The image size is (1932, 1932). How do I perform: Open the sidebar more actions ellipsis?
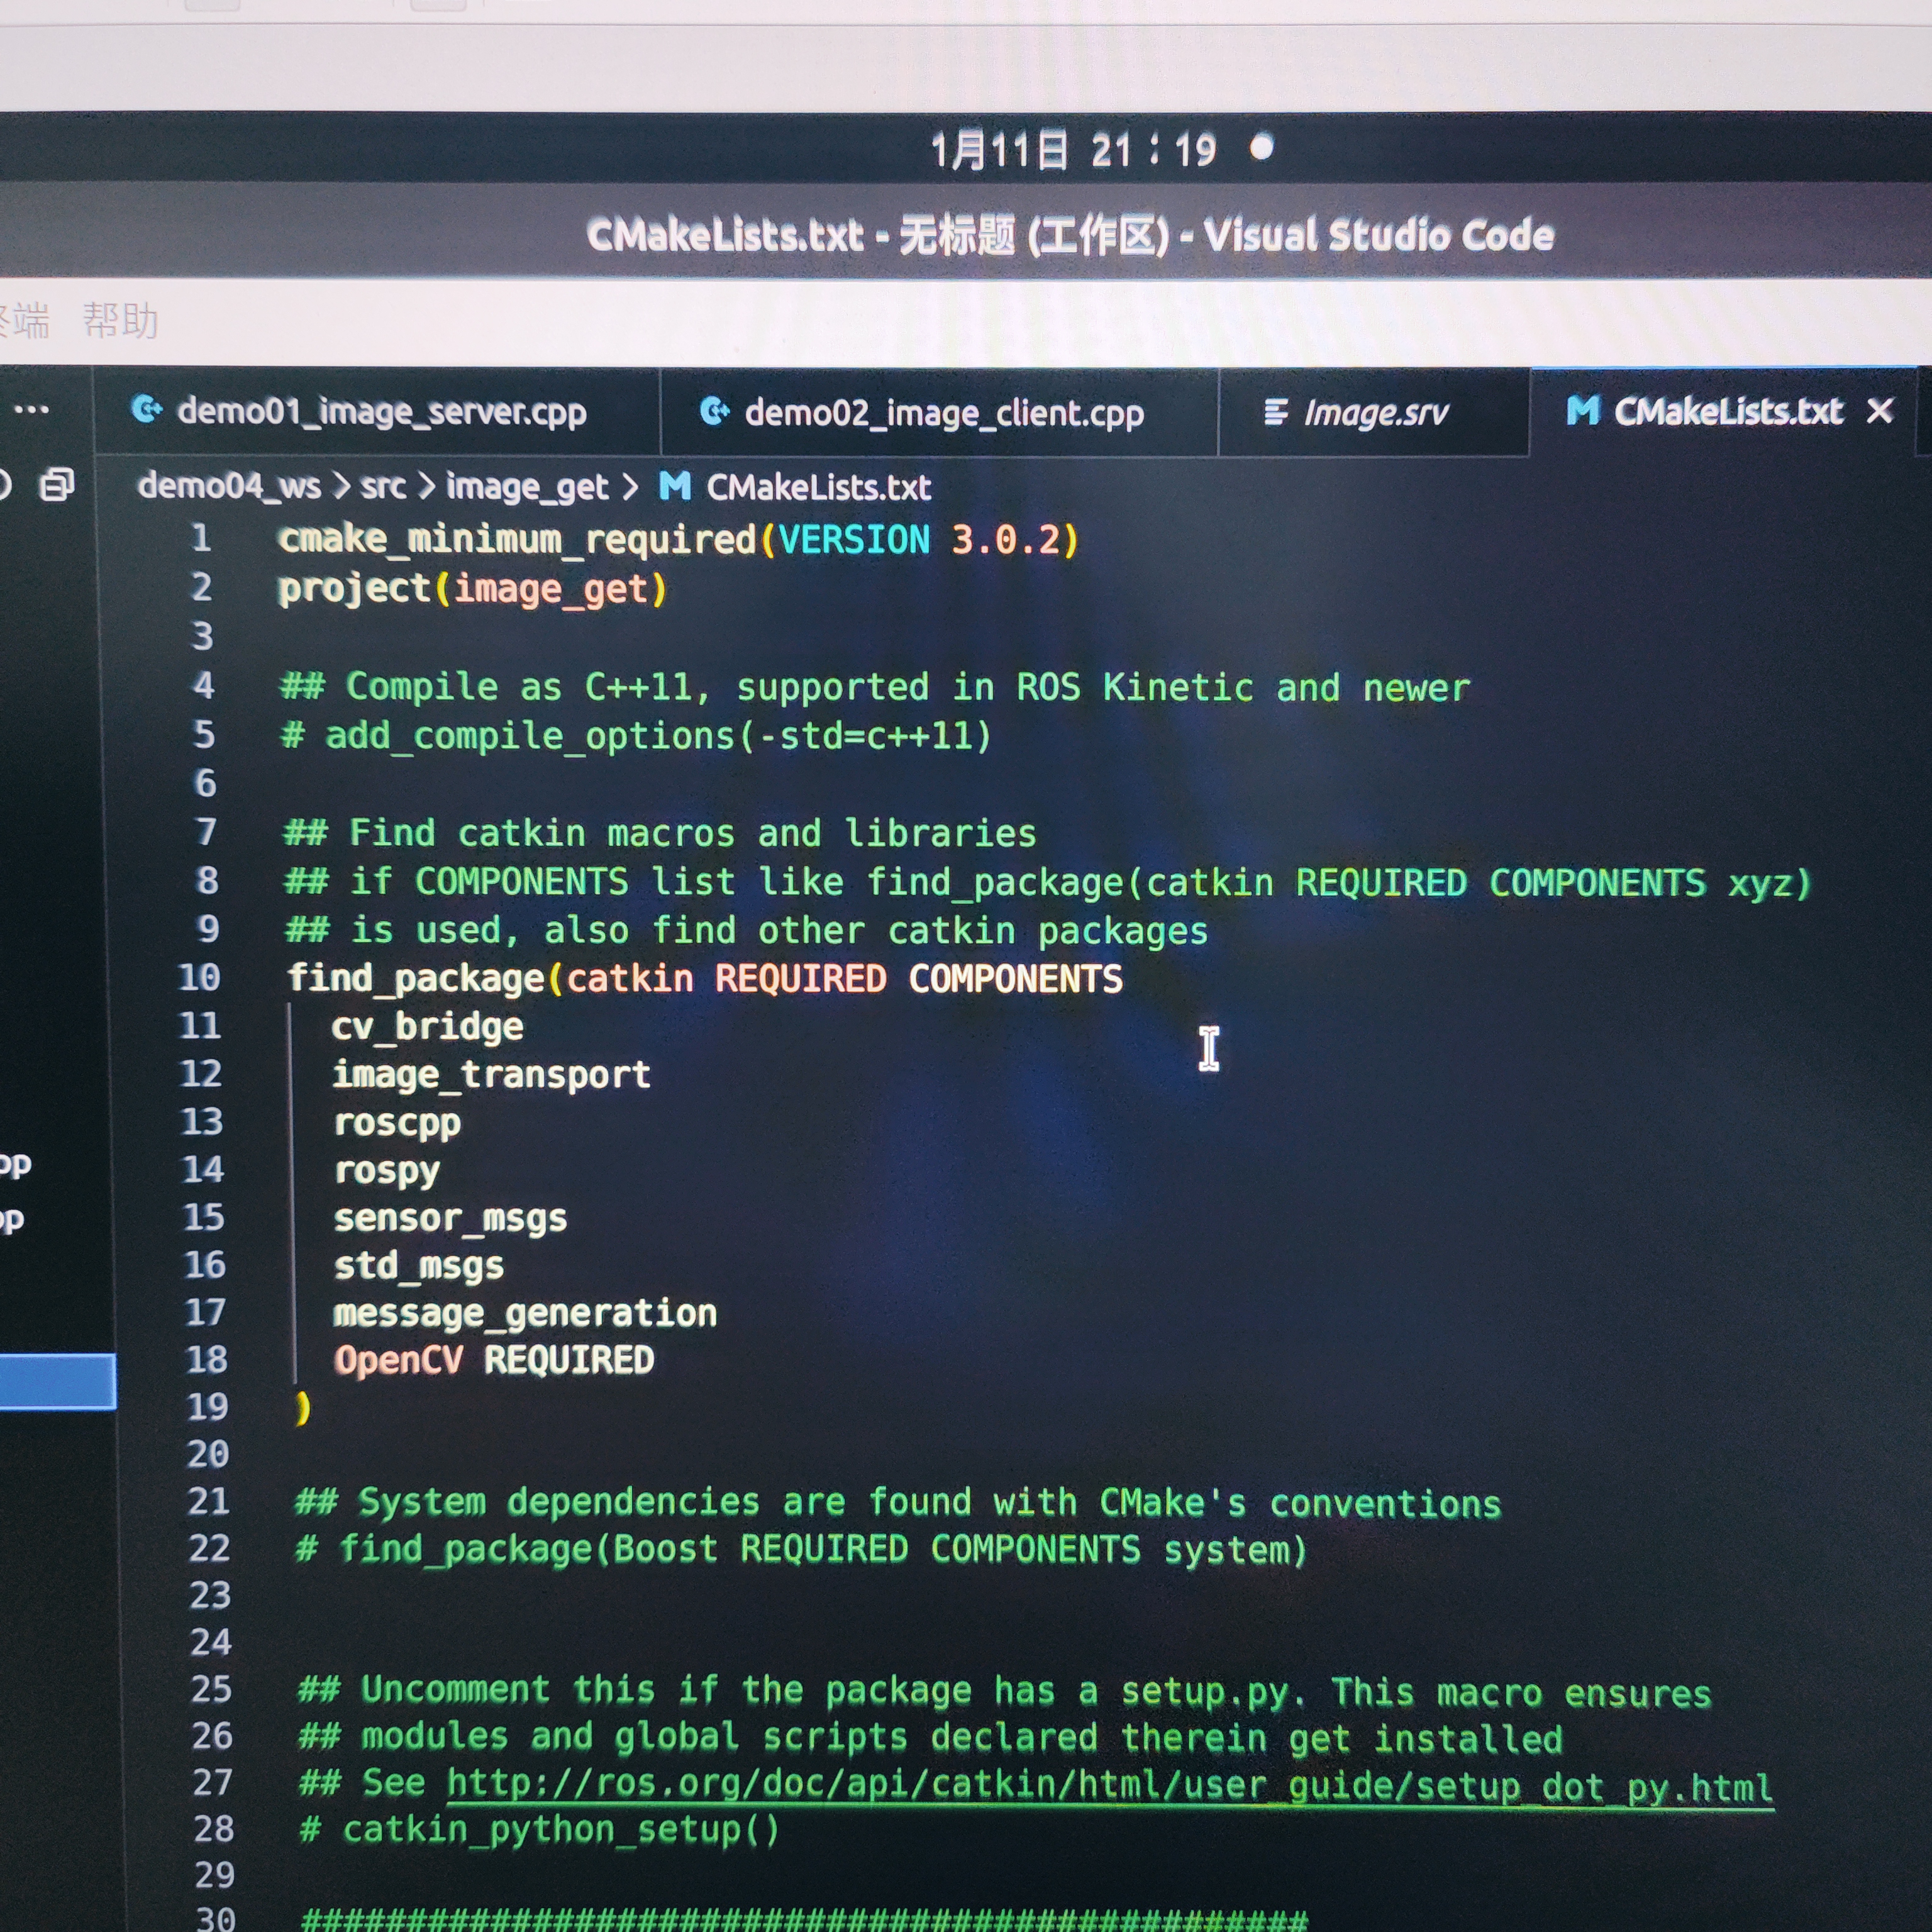[31, 410]
